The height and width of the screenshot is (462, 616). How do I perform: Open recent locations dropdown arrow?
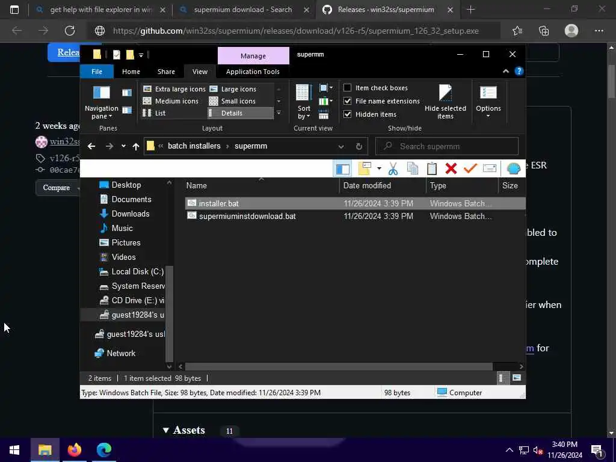[123, 146]
